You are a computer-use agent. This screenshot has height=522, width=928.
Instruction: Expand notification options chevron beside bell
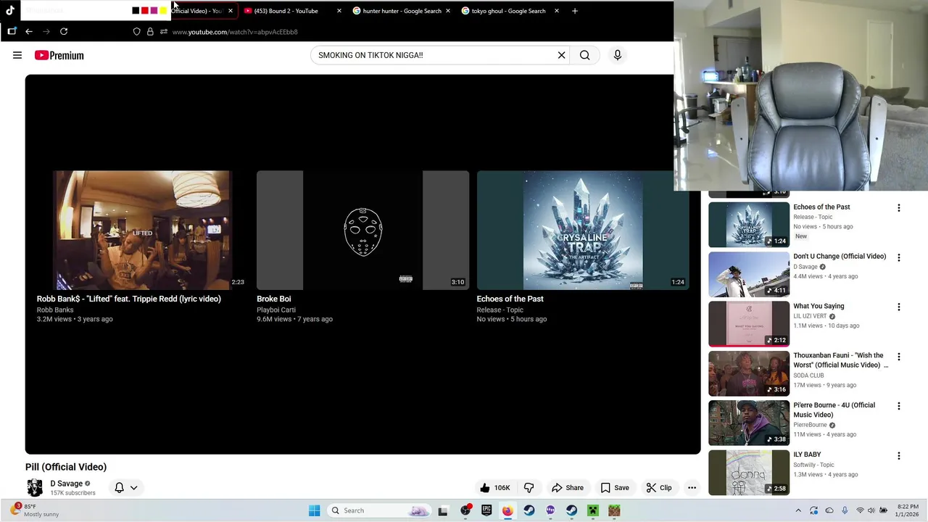coord(133,488)
